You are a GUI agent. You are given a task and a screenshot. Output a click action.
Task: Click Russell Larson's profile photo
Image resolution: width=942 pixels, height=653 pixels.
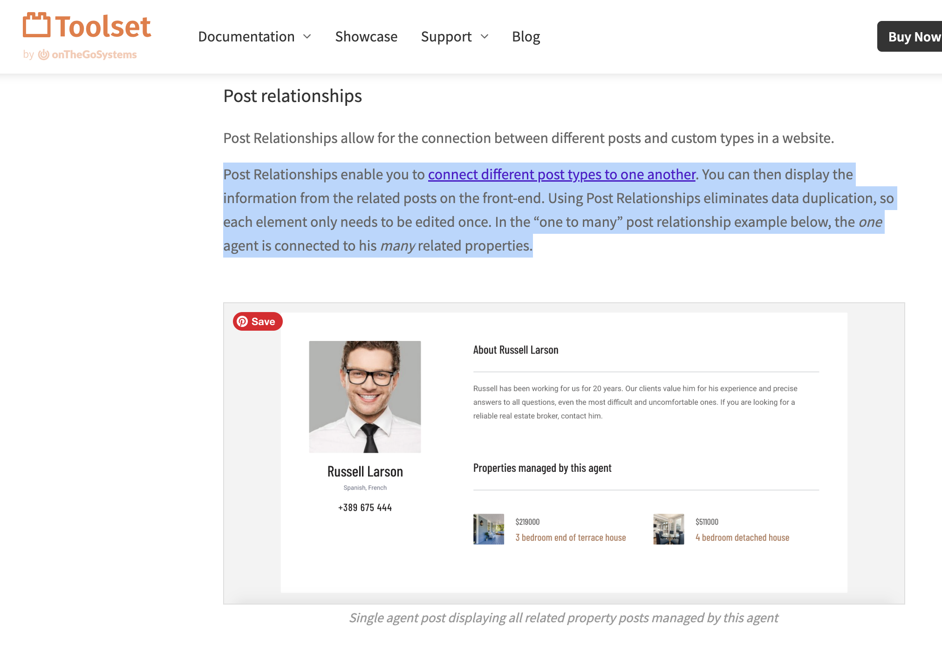pos(365,396)
